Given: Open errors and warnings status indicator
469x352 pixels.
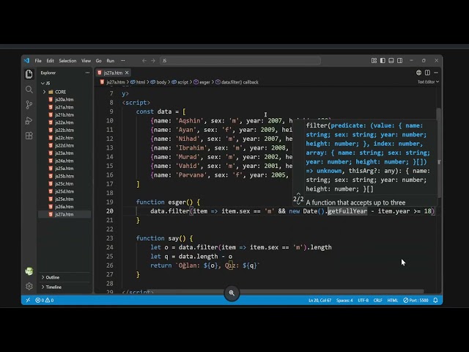Looking at the screenshot, I should [45, 300].
